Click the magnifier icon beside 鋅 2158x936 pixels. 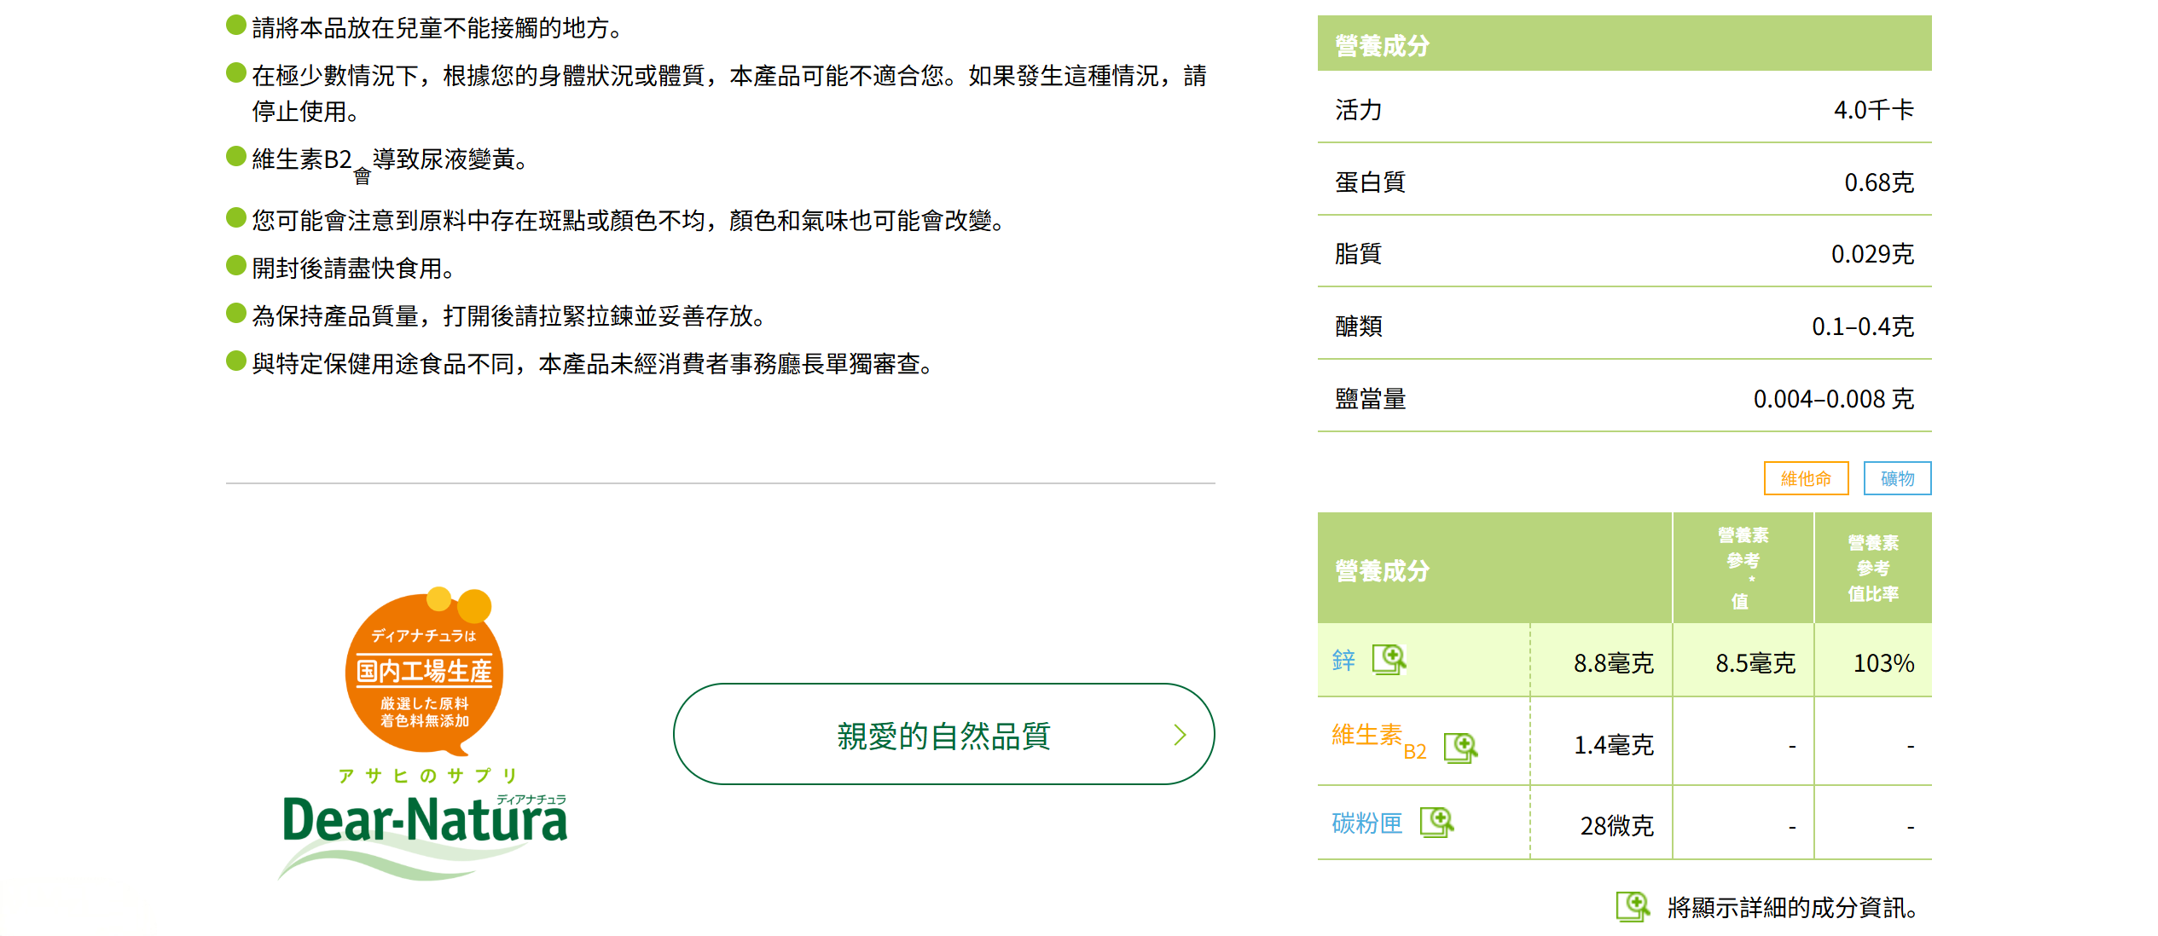point(1389,659)
